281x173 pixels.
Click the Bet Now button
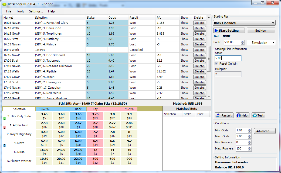[261, 31]
